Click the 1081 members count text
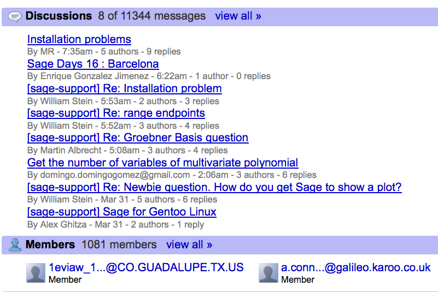Image resolution: width=438 pixels, height=292 pixels. (x=119, y=245)
